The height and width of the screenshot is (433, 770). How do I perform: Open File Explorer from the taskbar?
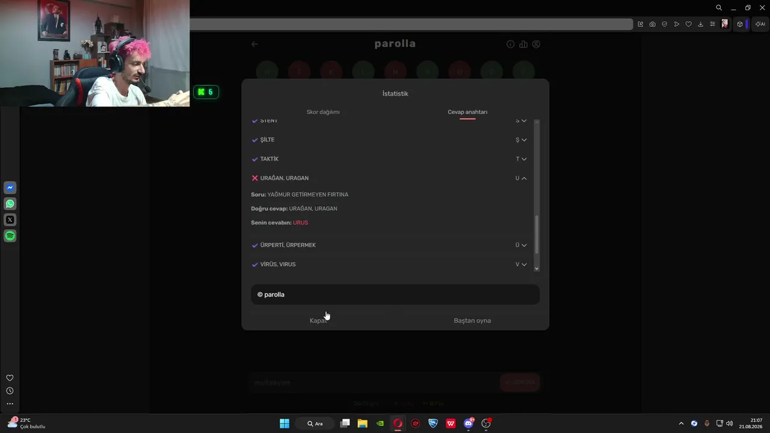(362, 423)
